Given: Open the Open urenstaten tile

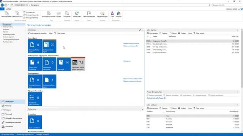Looking at the screenshot, I should pyautogui.click(x=35, y=122).
